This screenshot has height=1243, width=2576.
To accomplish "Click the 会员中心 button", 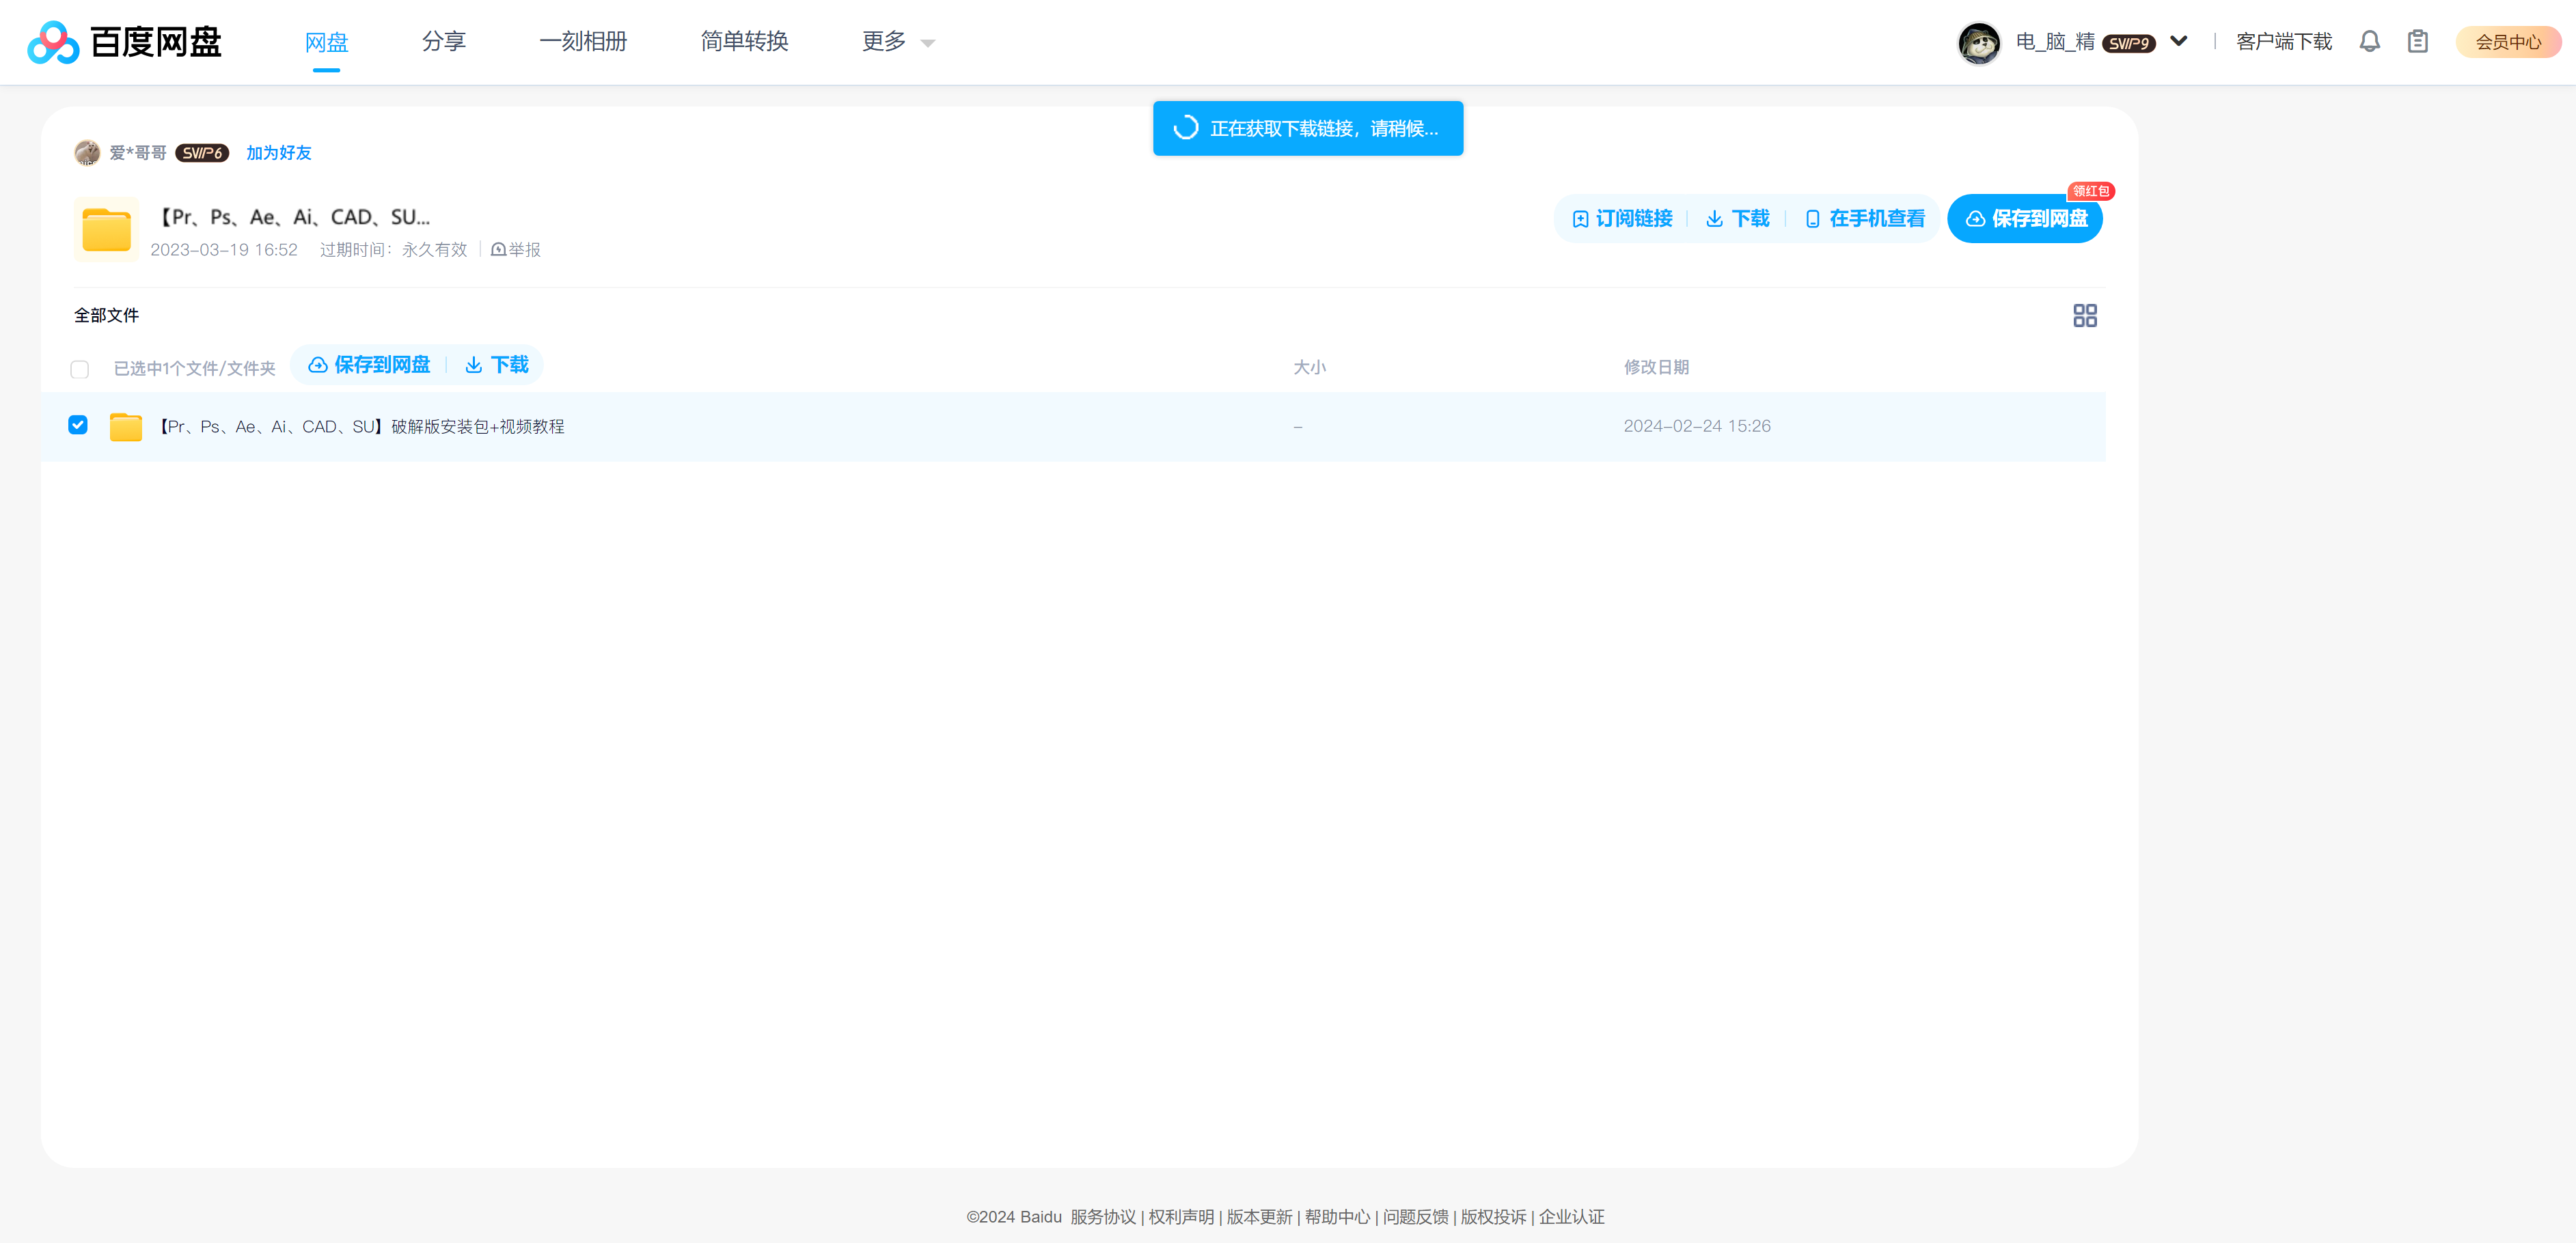I will (x=2507, y=42).
